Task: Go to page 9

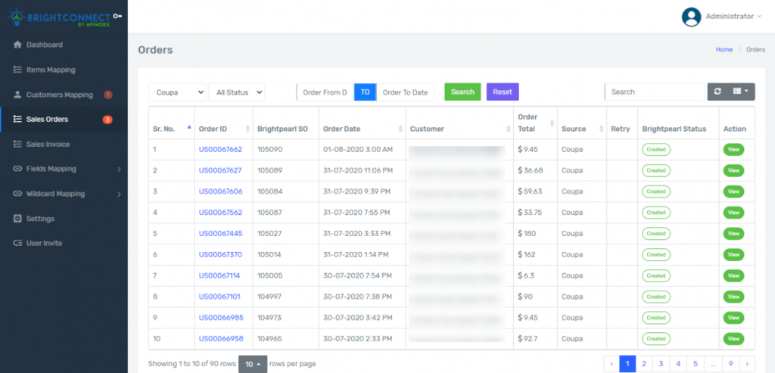Action: tap(730, 364)
